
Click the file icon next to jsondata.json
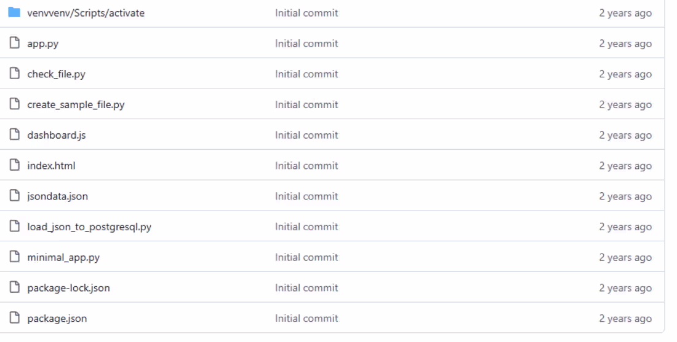pyautogui.click(x=15, y=196)
